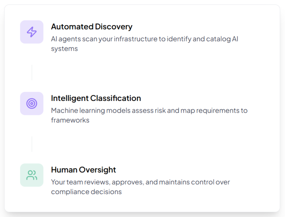The height and width of the screenshot is (217, 285).
Task: Click the 'compliance decisions' text
Action: tap(86, 191)
